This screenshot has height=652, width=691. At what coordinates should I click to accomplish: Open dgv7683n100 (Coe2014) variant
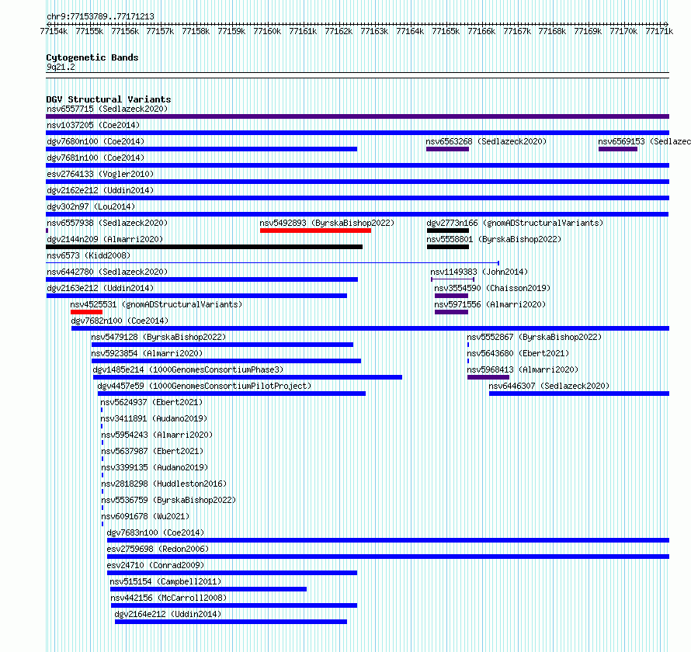click(x=155, y=532)
